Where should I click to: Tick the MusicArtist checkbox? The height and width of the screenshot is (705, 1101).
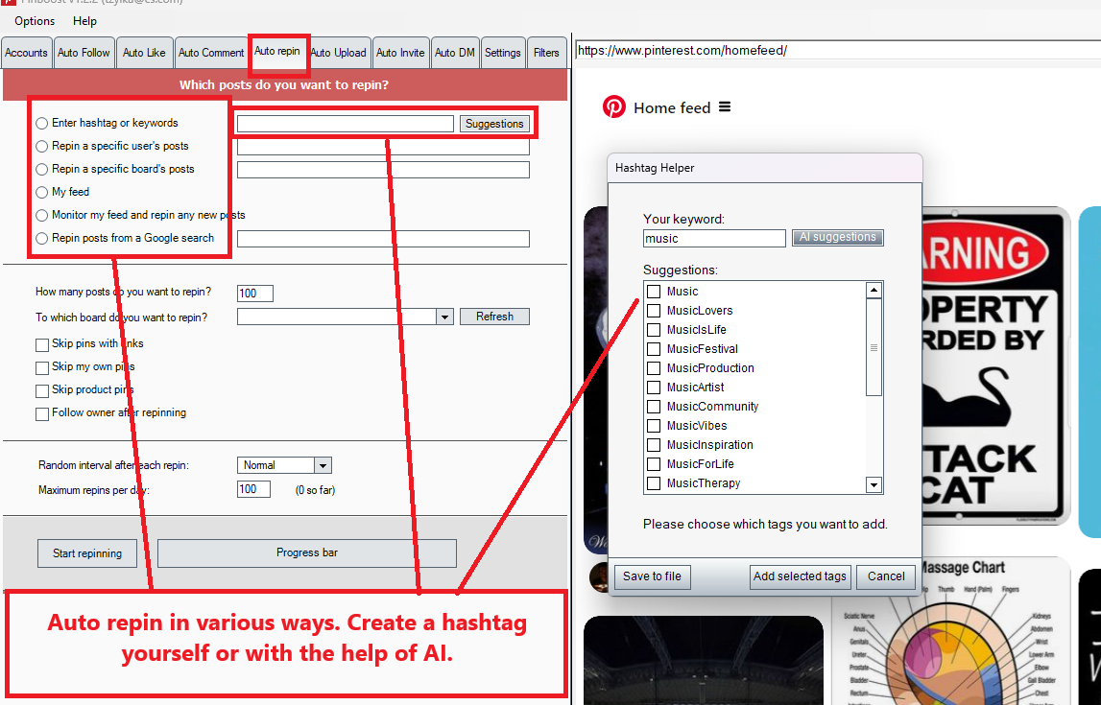pyautogui.click(x=654, y=388)
